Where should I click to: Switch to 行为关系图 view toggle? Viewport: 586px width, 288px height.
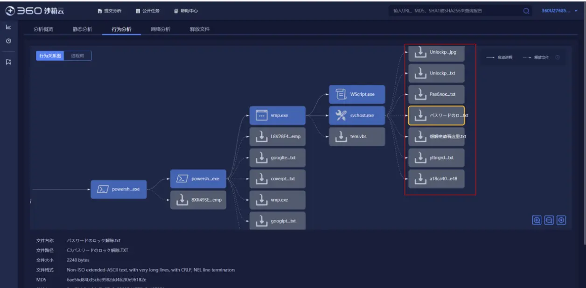(50, 56)
